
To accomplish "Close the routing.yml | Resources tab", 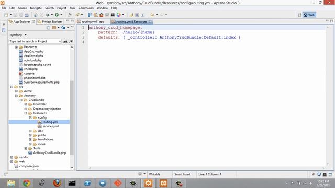I will click(150, 21).
